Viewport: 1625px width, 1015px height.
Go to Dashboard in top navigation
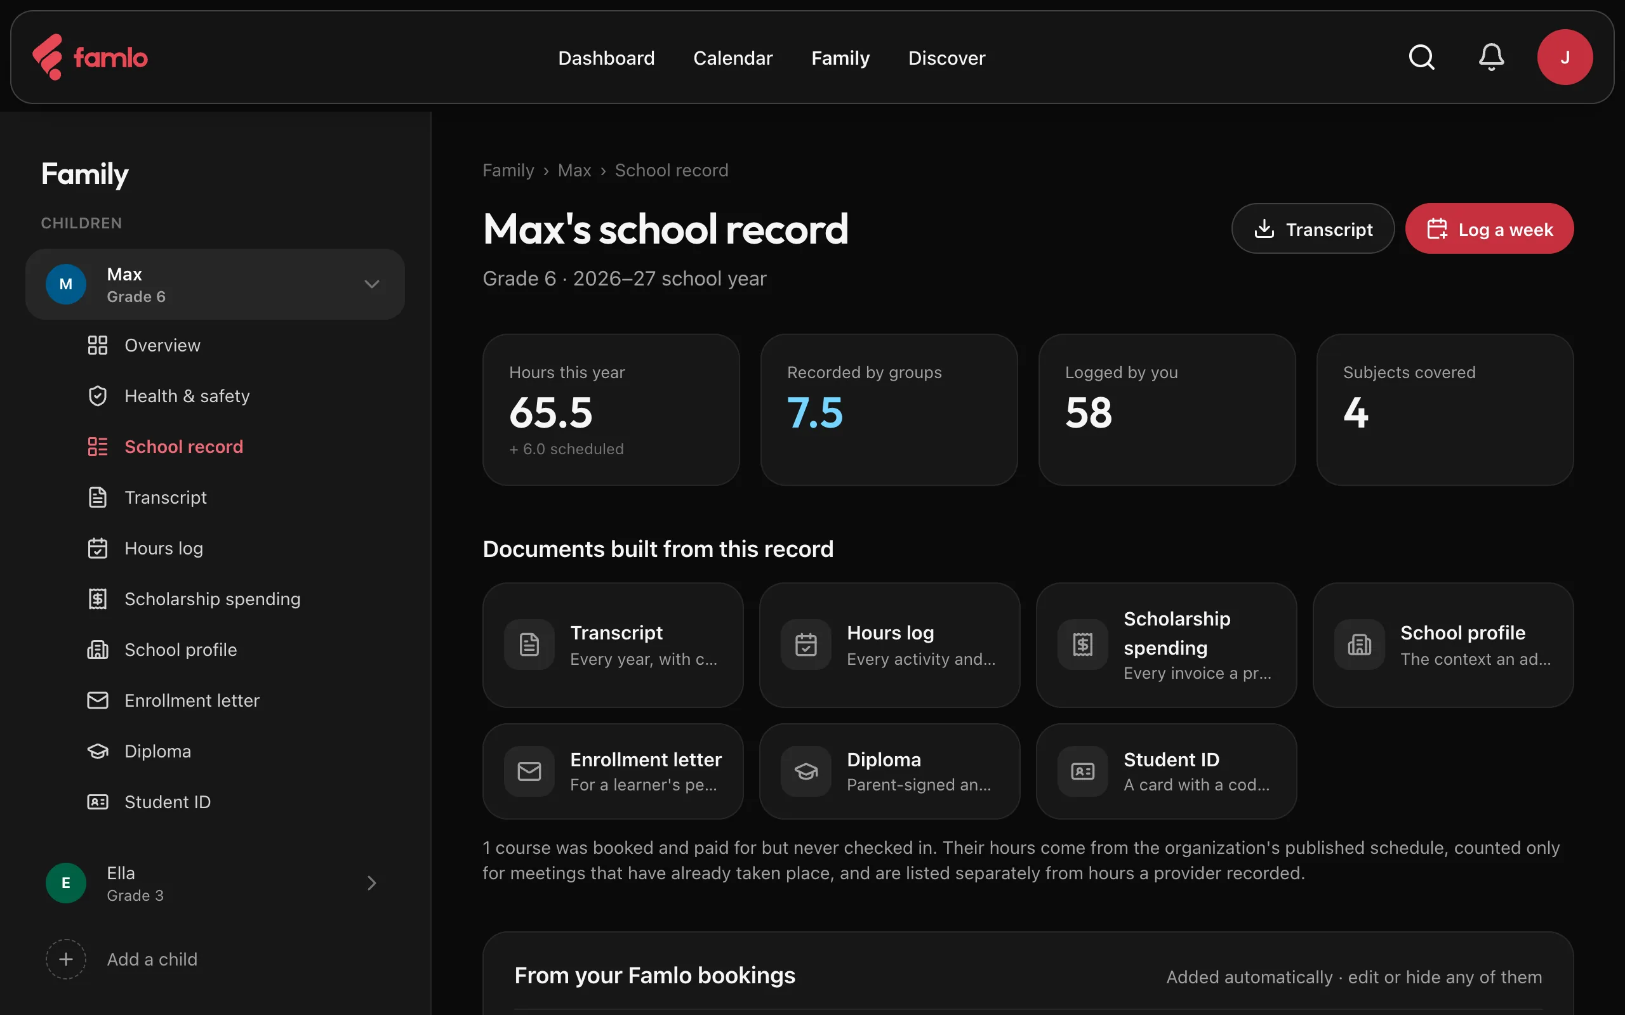(606, 58)
